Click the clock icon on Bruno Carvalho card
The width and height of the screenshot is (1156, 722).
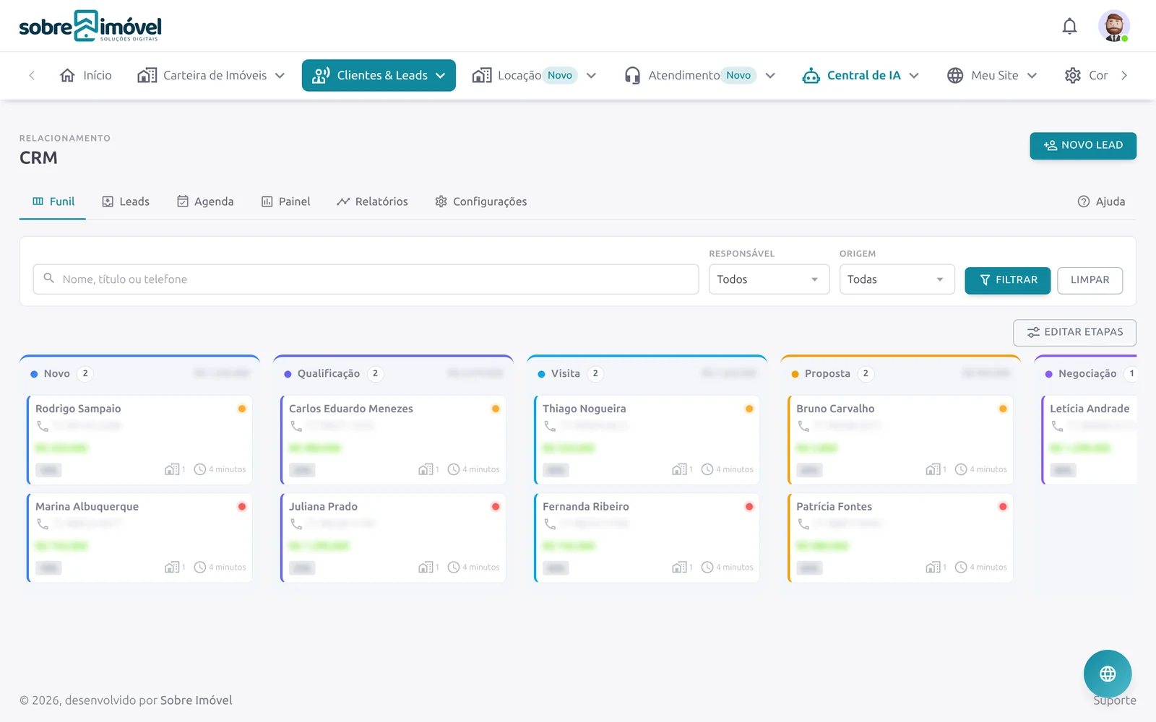click(x=961, y=469)
